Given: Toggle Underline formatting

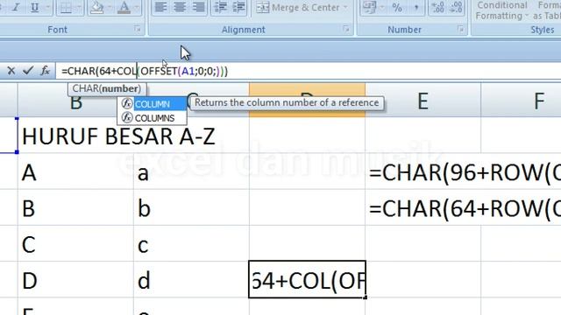Looking at the screenshot, I should point(34,7).
